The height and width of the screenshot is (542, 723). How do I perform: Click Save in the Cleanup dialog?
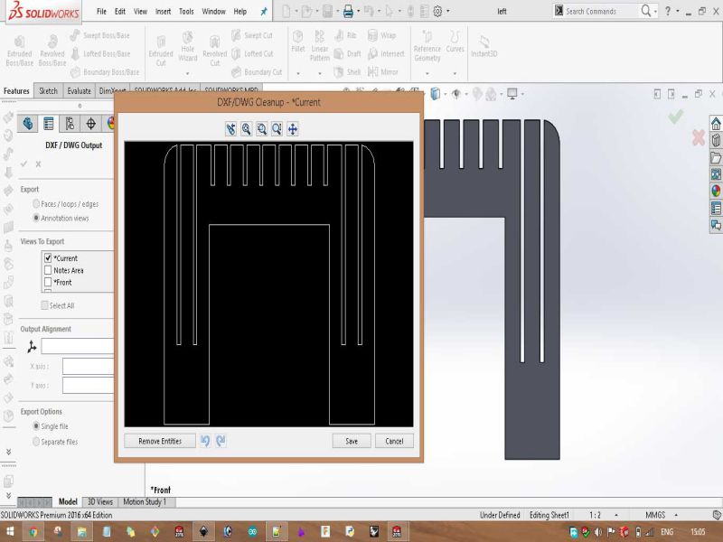click(352, 441)
